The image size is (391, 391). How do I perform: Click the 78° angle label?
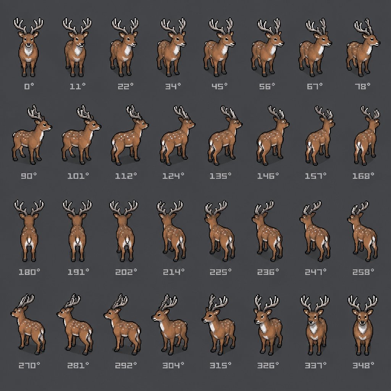pos(363,87)
